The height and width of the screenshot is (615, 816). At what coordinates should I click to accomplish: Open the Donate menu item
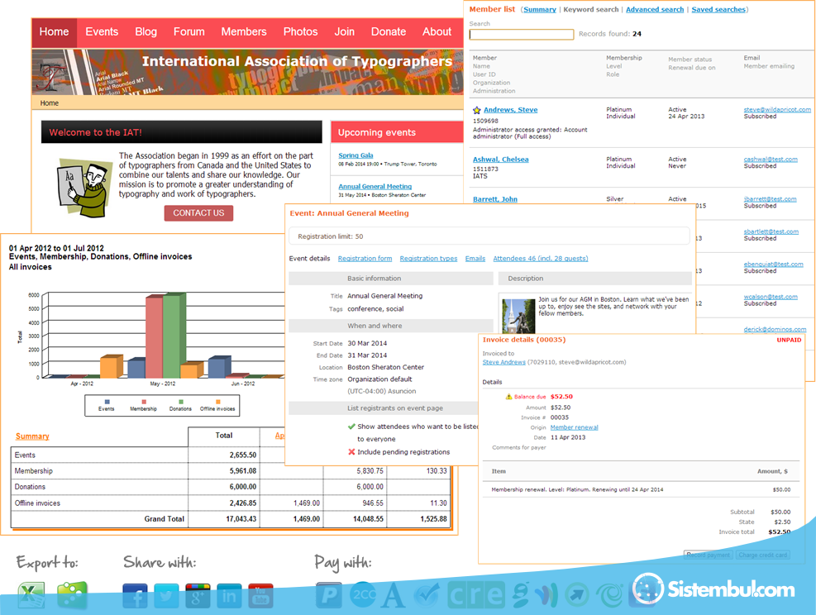click(389, 31)
